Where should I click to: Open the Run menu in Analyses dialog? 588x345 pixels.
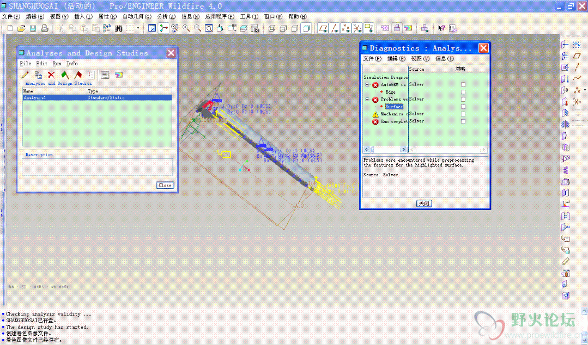click(x=57, y=64)
